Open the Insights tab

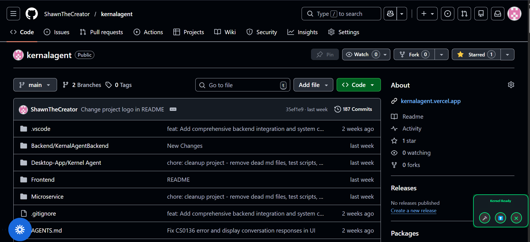coord(302,32)
